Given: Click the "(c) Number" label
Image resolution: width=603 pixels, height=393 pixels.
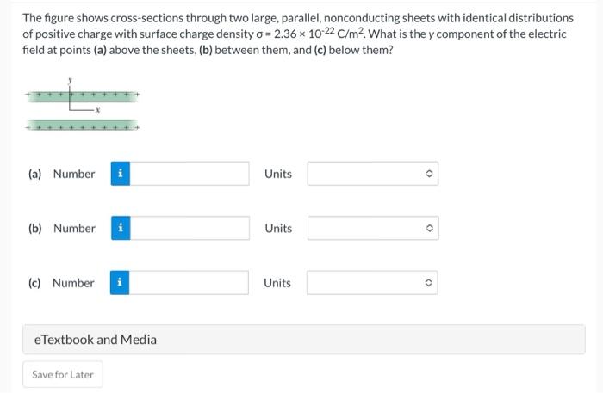Looking at the screenshot, I should 61,283.
